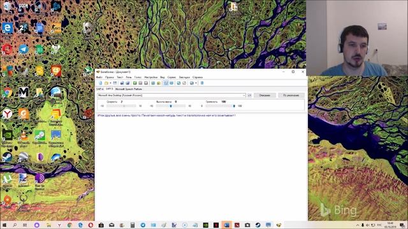Switch to the SAPI 4 tab
Screen dimensions: 408x229
pyautogui.click(x=100, y=89)
